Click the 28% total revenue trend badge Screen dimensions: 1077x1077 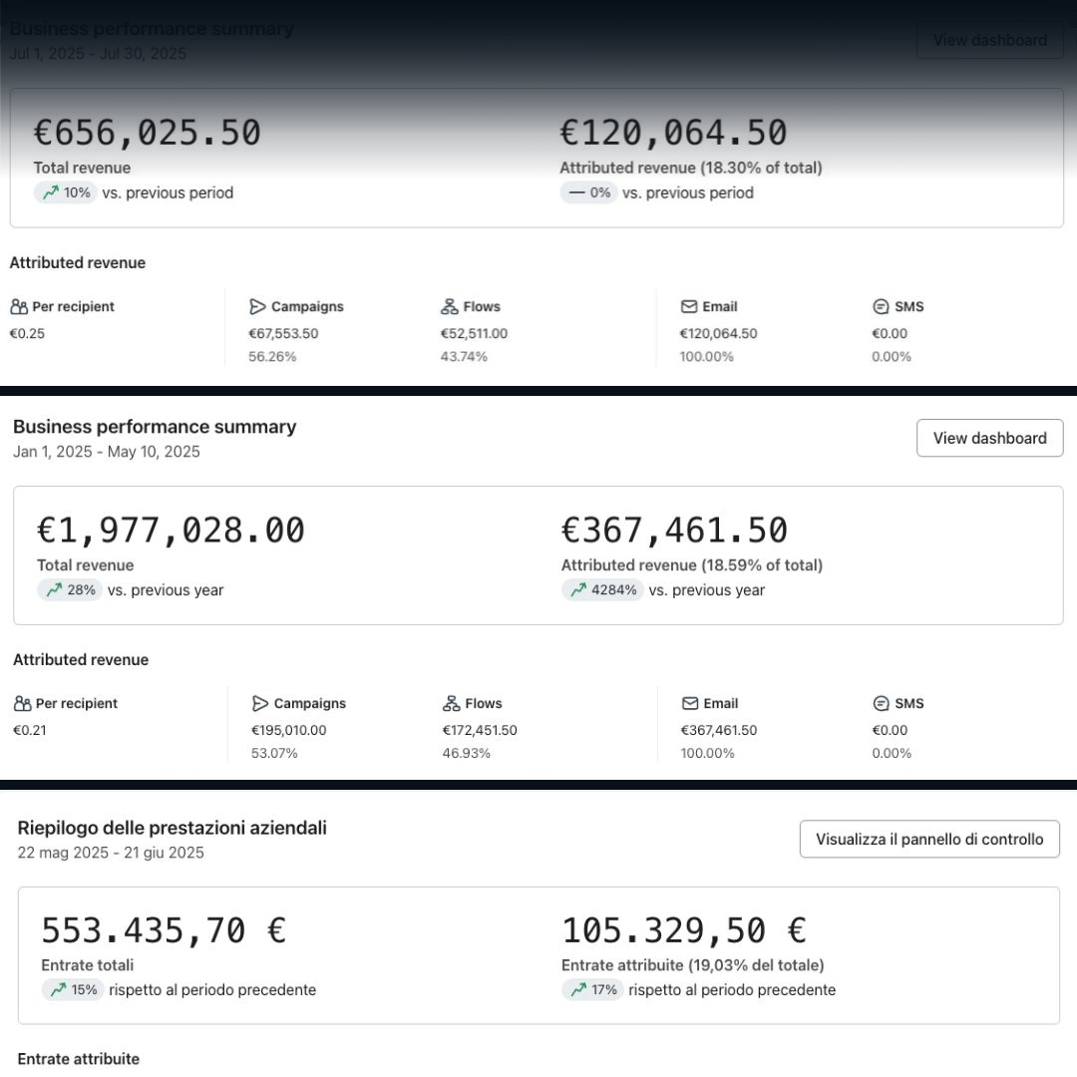tap(70, 590)
